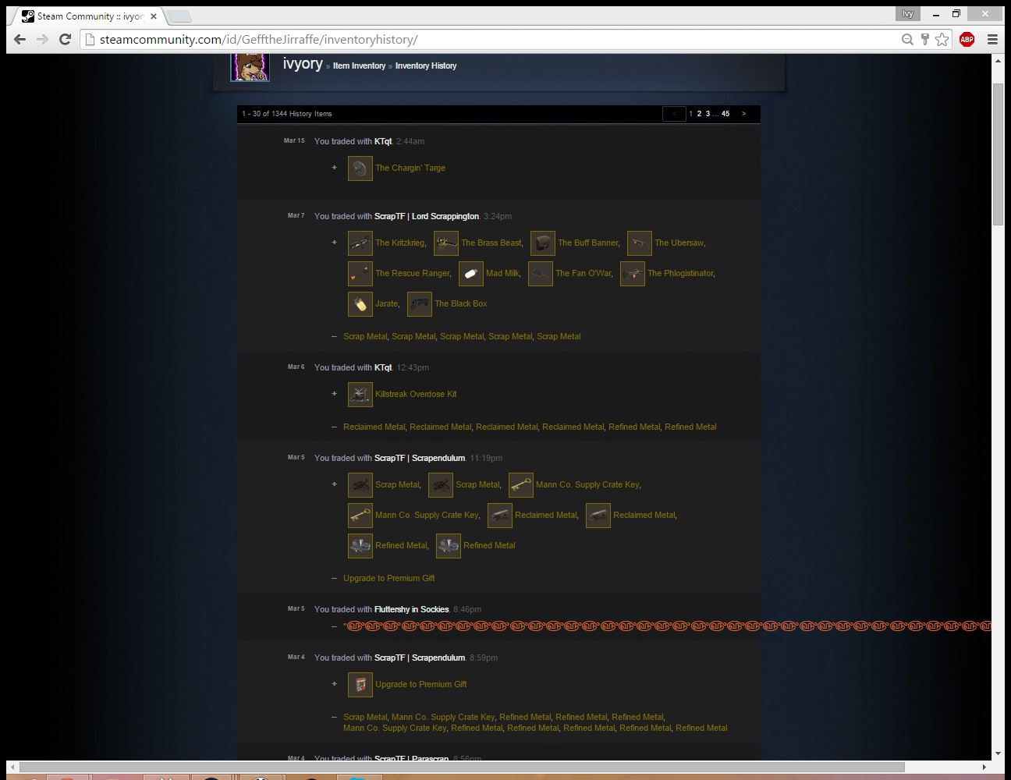
Task: Click The Chargin' Targe item icon
Action: [x=360, y=168]
